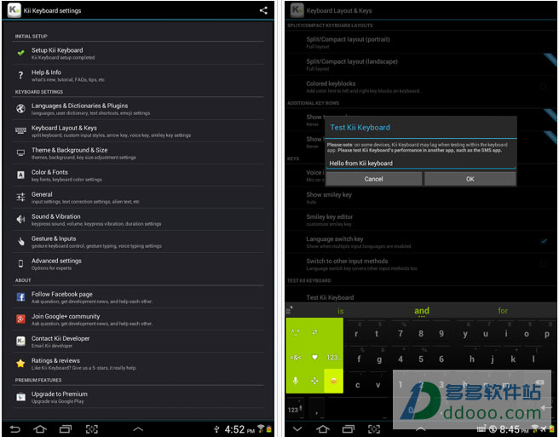
Task: Tap the 123 key on green keypad
Action: [x=332, y=357]
